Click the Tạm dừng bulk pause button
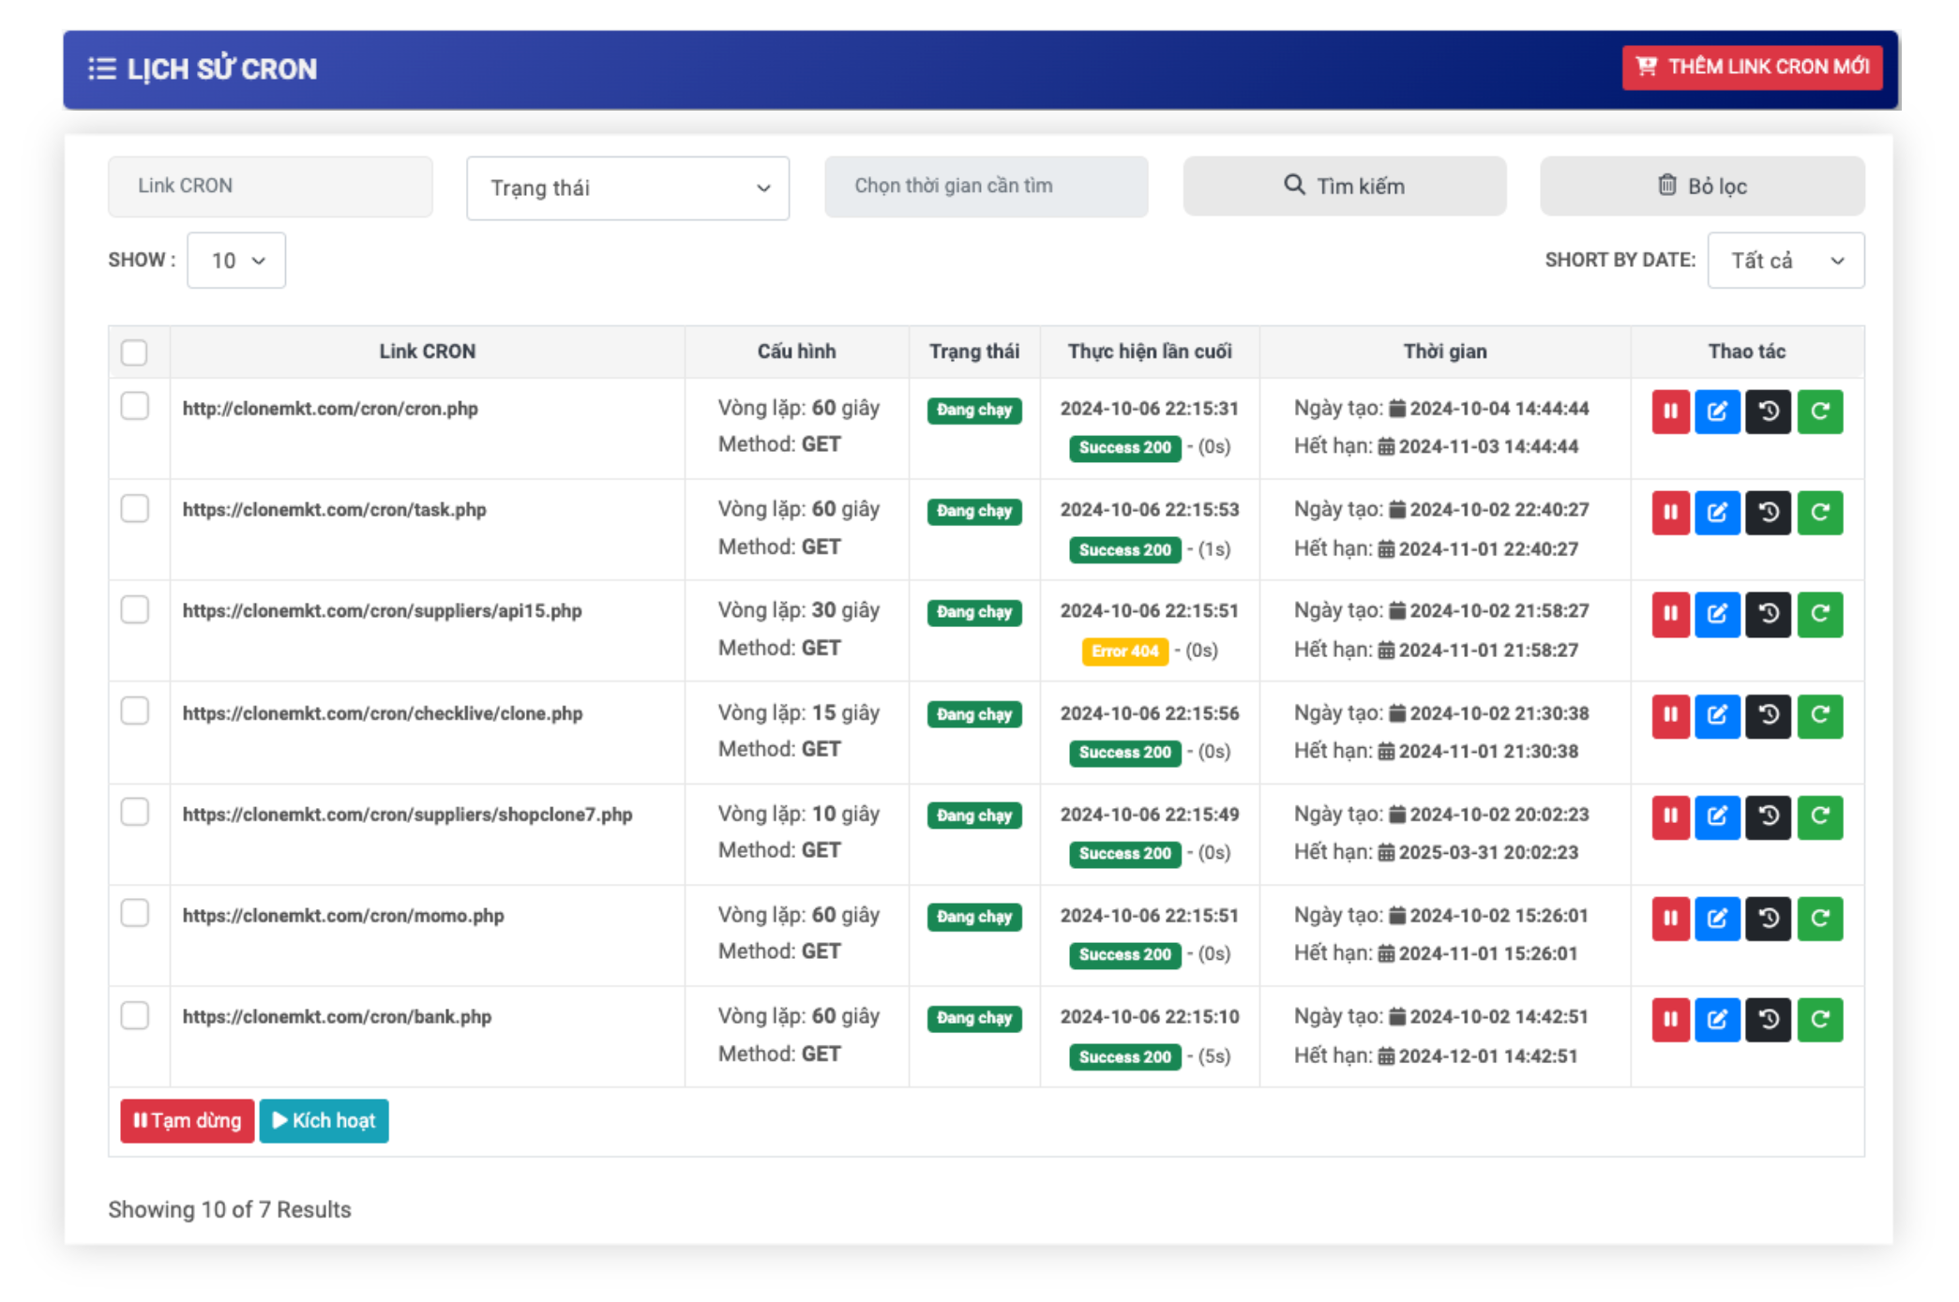 [188, 1120]
